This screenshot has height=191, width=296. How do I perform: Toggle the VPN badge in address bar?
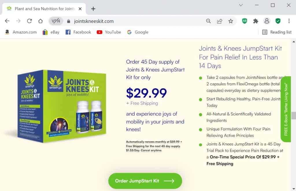pos(56,21)
